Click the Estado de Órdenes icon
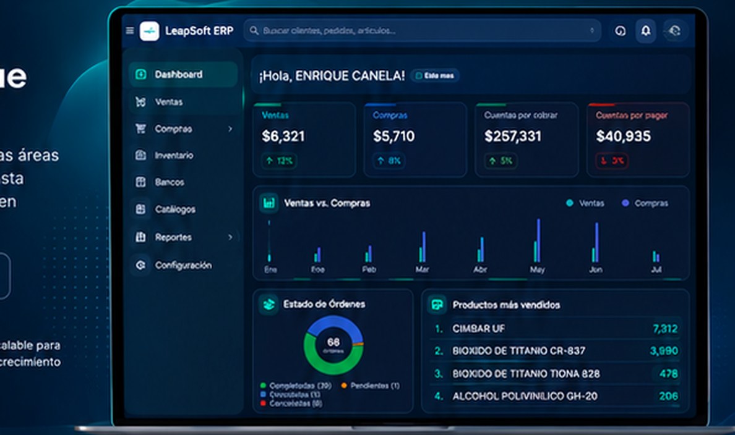This screenshot has height=435, width=735. [x=269, y=305]
